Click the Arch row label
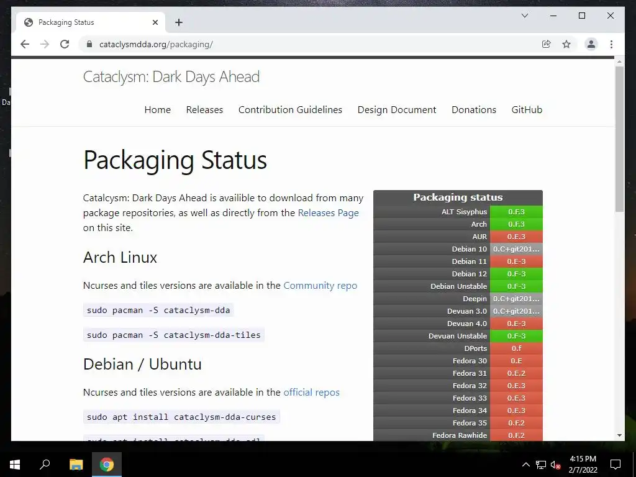 [x=479, y=224]
